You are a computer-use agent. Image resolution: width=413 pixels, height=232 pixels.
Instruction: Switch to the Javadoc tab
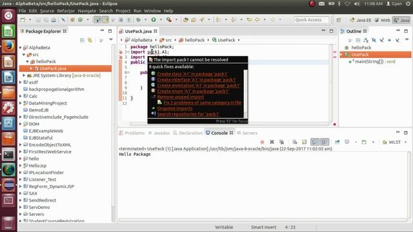(x=159, y=133)
